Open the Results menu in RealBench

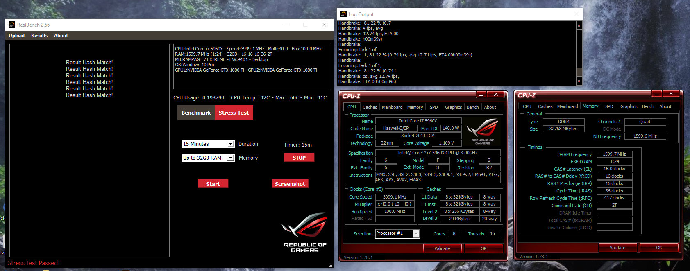(39, 36)
